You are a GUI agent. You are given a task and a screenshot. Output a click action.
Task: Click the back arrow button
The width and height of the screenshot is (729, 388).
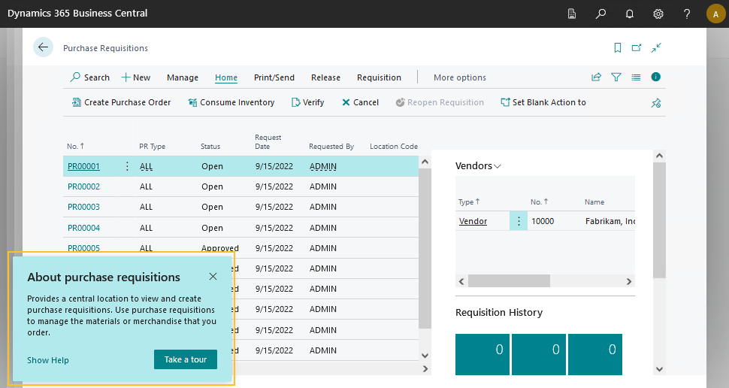(x=43, y=47)
